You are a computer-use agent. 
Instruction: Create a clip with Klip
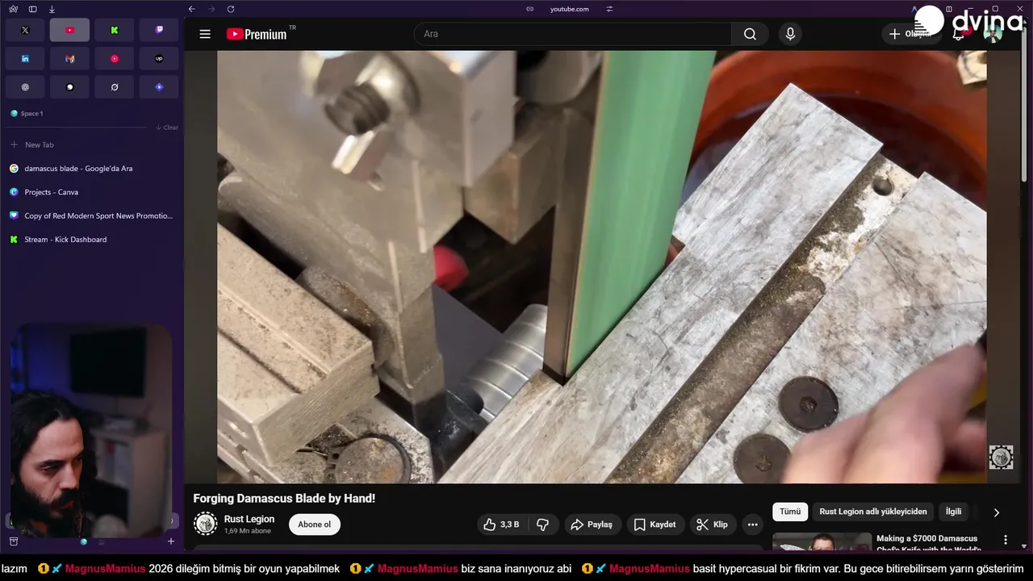coord(713,525)
